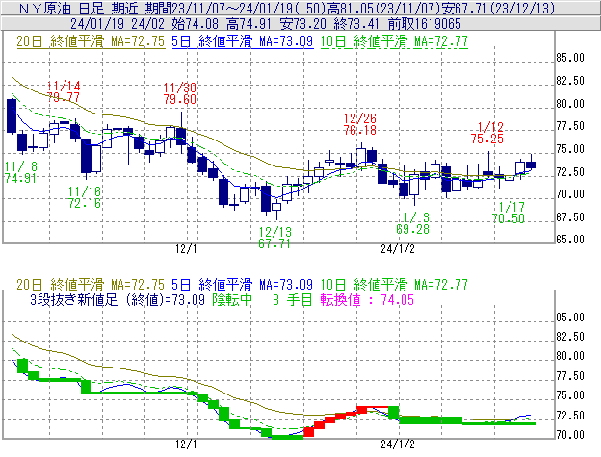Click the 11/14 79.77 high label
This screenshot has height=457, width=601.
[x=64, y=91]
